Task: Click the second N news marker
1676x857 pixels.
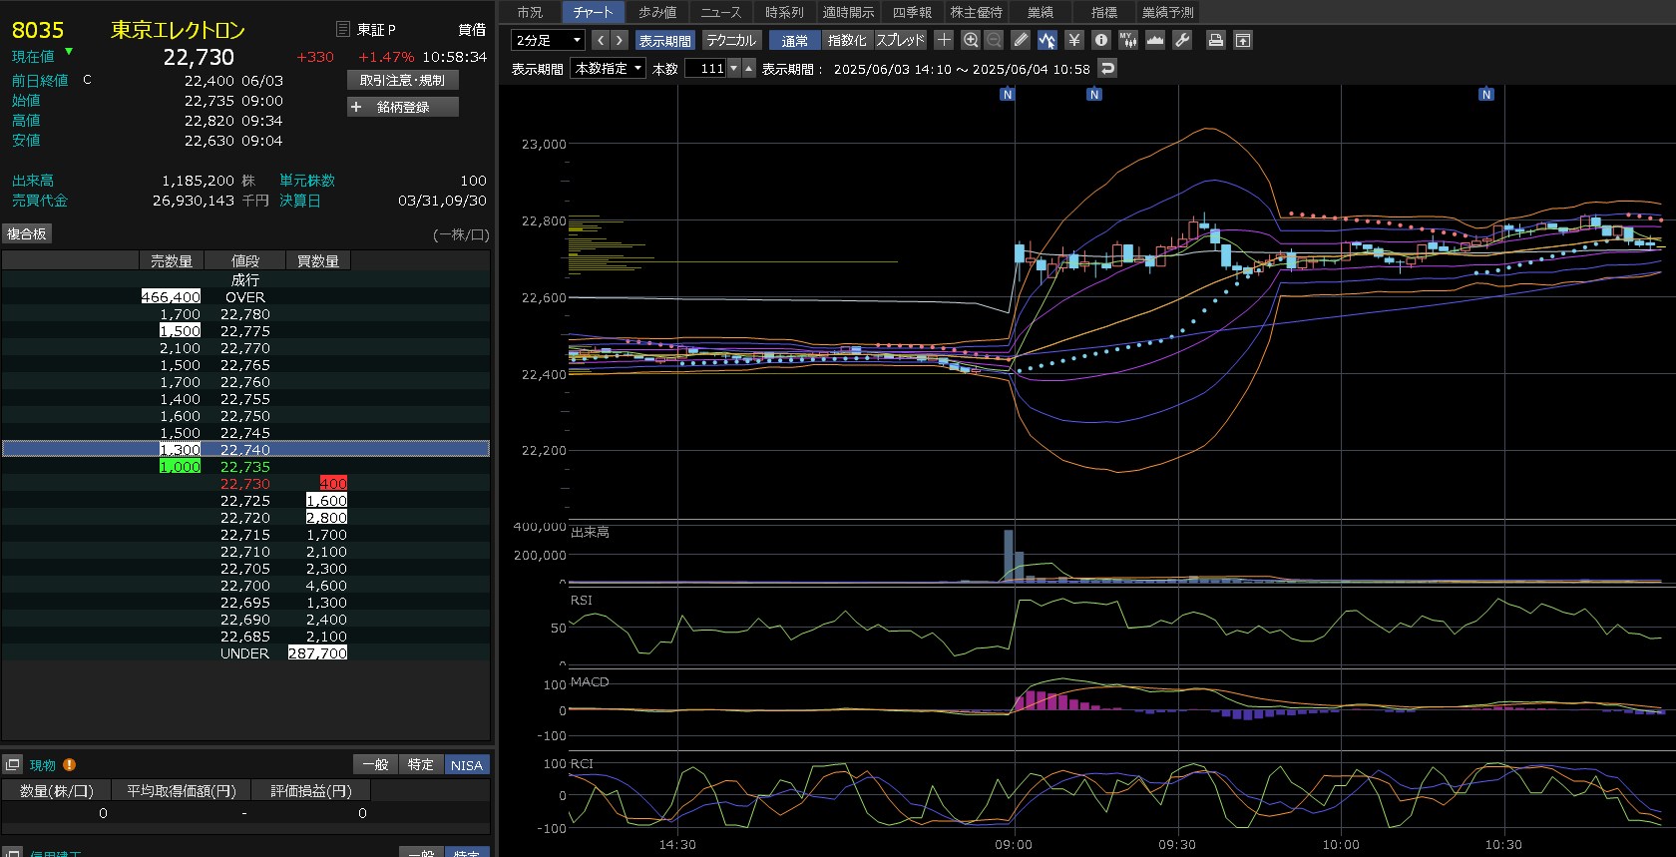Action: pyautogui.click(x=1094, y=95)
